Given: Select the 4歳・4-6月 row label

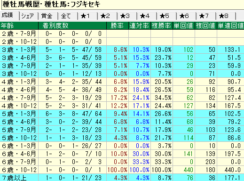Looking at the screenshot, I should click(19, 90).
